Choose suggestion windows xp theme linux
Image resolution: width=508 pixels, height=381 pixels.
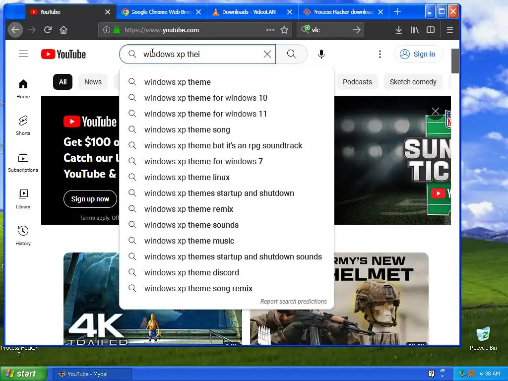pos(226,177)
